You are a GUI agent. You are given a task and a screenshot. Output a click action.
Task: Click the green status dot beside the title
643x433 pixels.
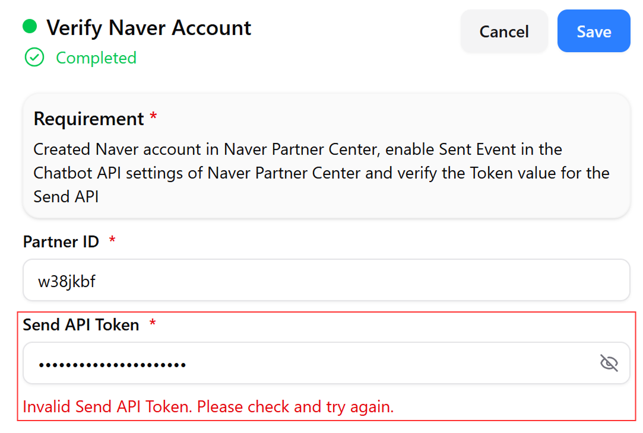[30, 26]
